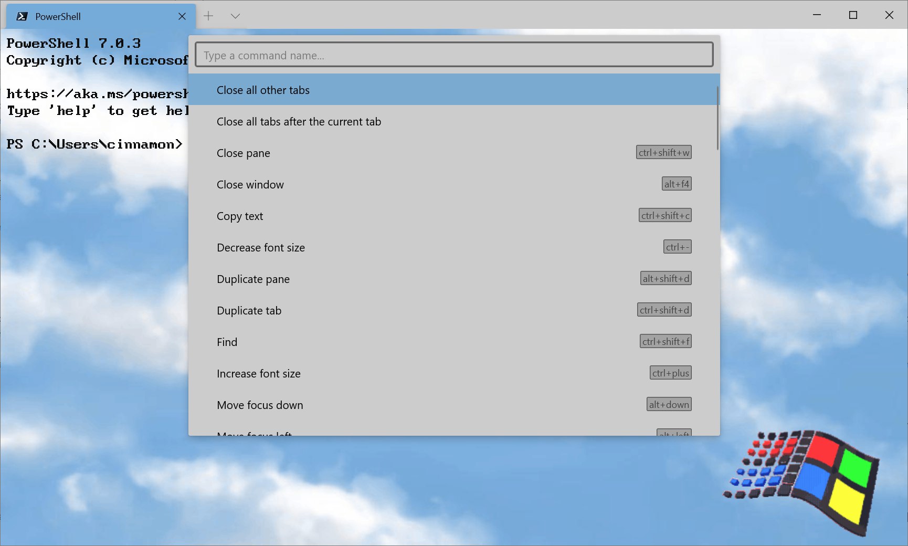Select the Duplicate tab command

pos(454,310)
